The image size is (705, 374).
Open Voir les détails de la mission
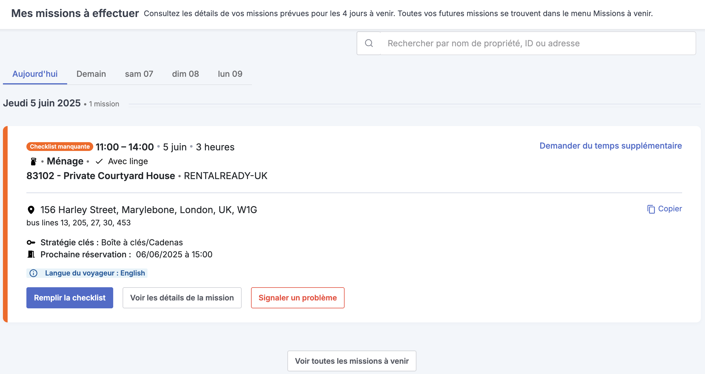pos(182,298)
